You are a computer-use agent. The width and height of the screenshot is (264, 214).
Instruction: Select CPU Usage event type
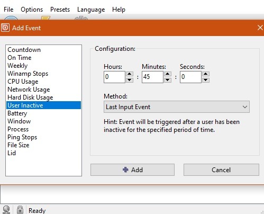tap(43, 82)
